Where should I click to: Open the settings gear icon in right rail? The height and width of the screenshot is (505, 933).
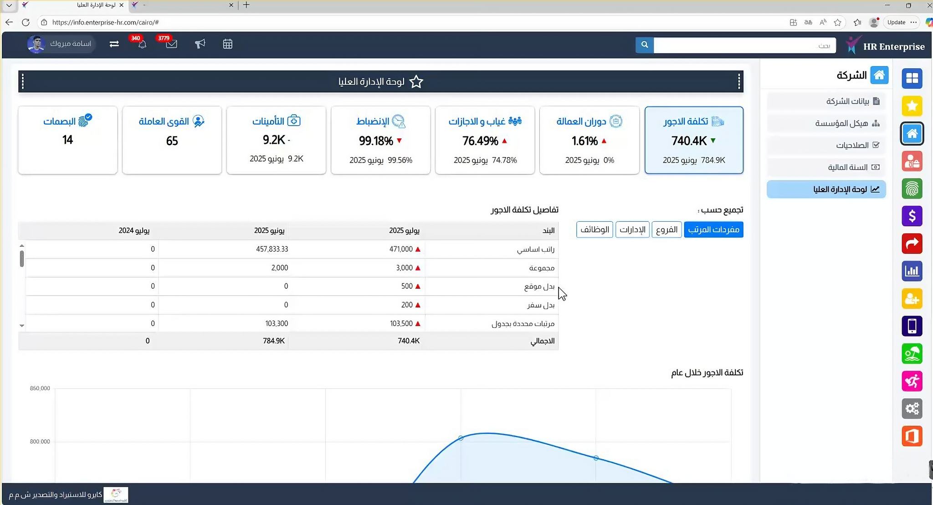point(912,408)
